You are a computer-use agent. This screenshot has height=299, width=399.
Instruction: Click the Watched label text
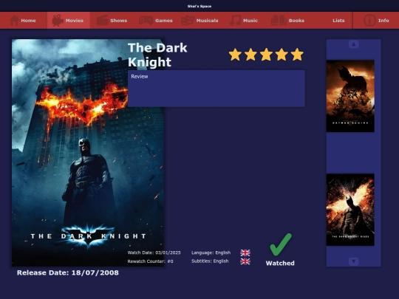click(280, 263)
